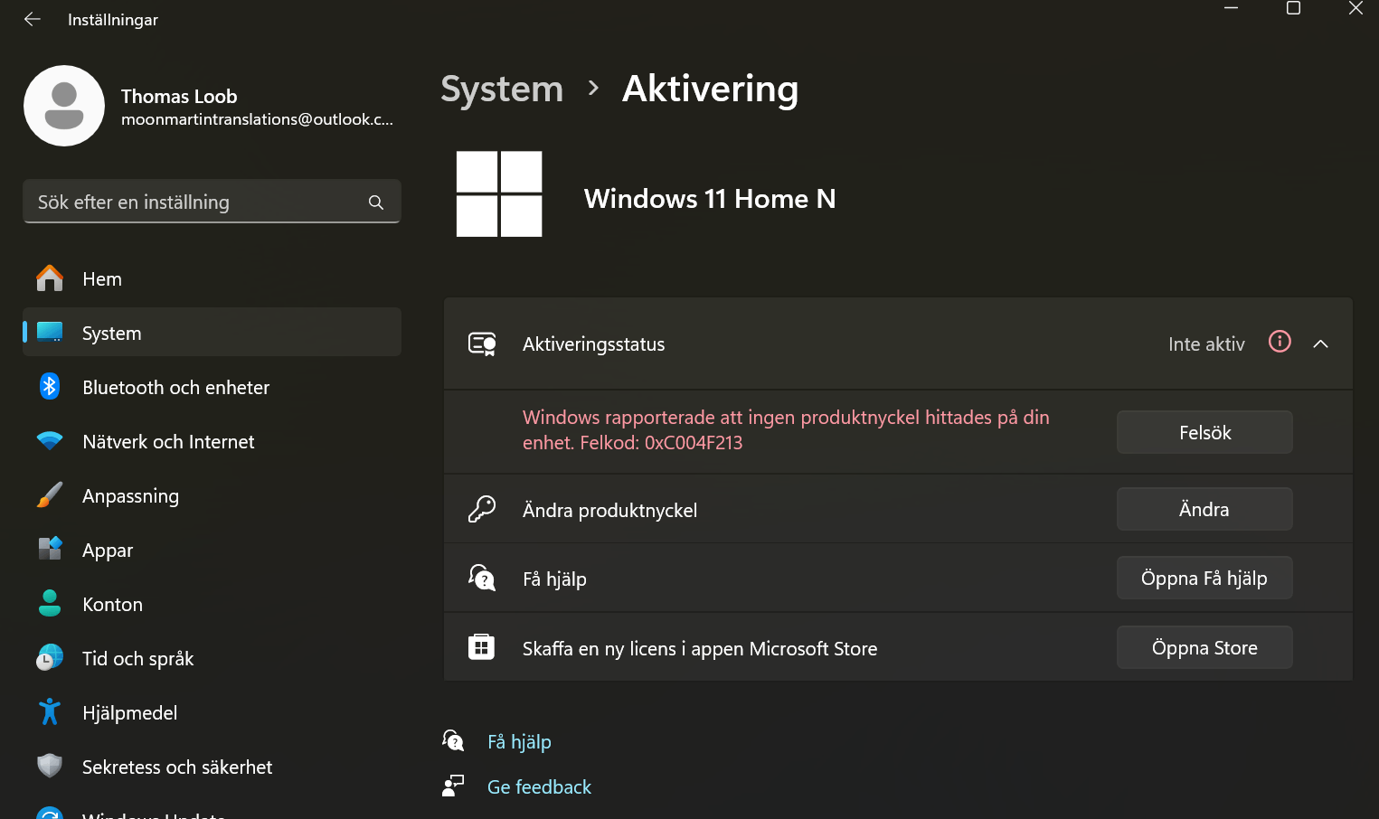Collapse the Aktiveringsstatus section chevron
The width and height of the screenshot is (1379, 819).
click(1320, 344)
